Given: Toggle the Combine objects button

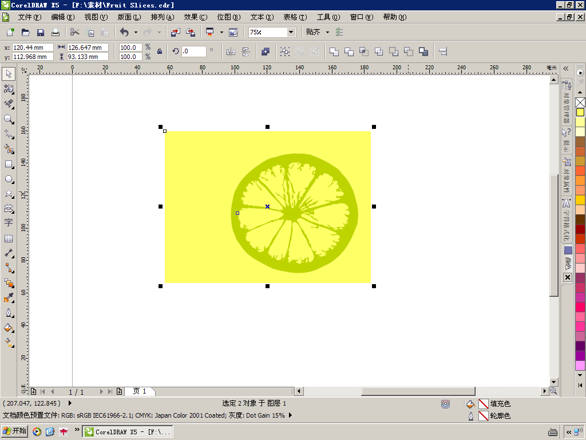Looking at the screenshot, I should point(266,52).
